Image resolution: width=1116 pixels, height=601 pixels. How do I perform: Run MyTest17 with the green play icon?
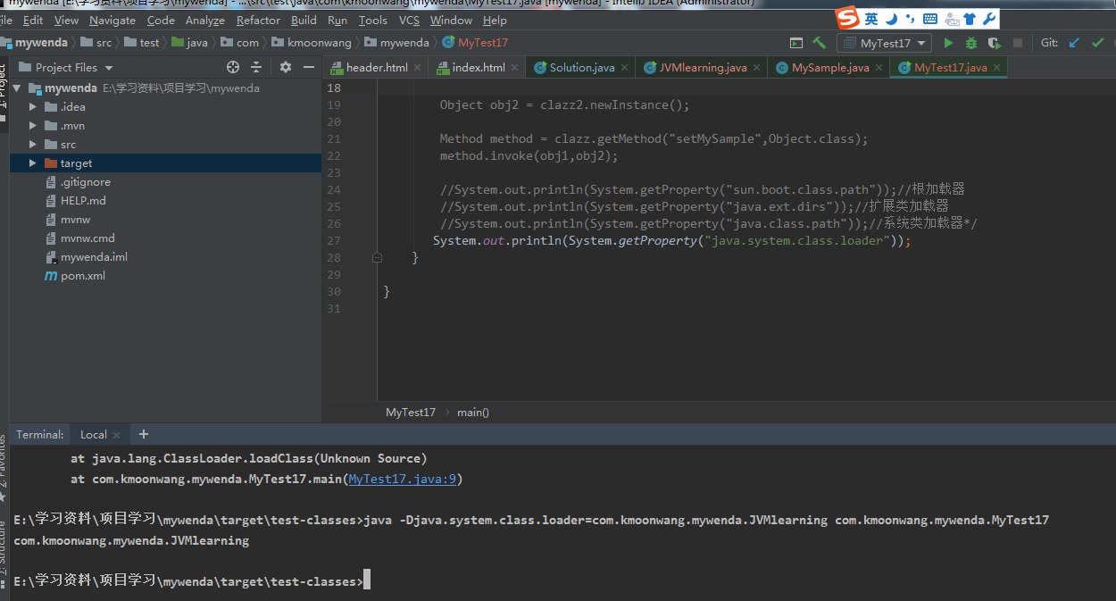pos(948,43)
